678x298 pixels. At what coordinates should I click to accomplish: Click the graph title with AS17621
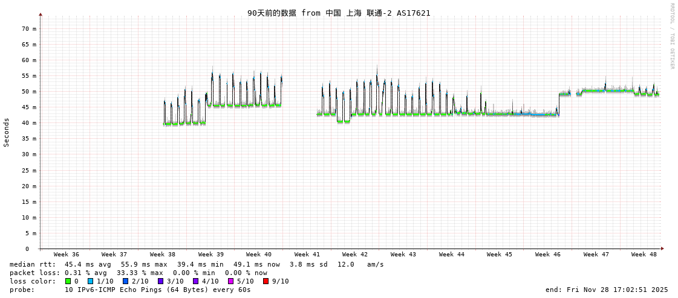(x=339, y=13)
